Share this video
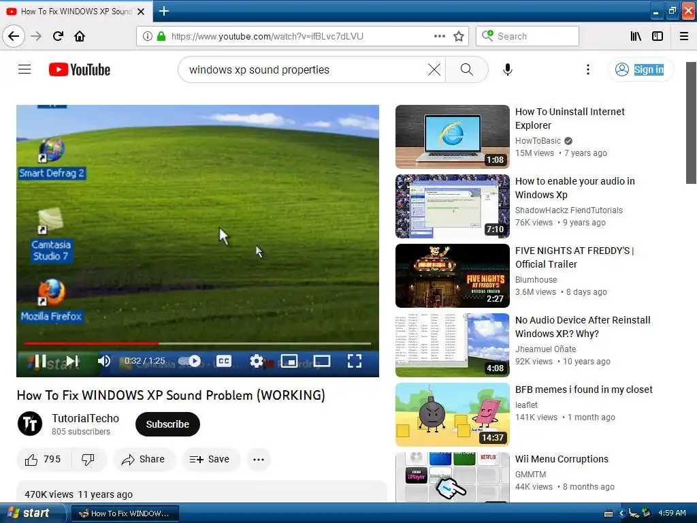 coord(144,460)
